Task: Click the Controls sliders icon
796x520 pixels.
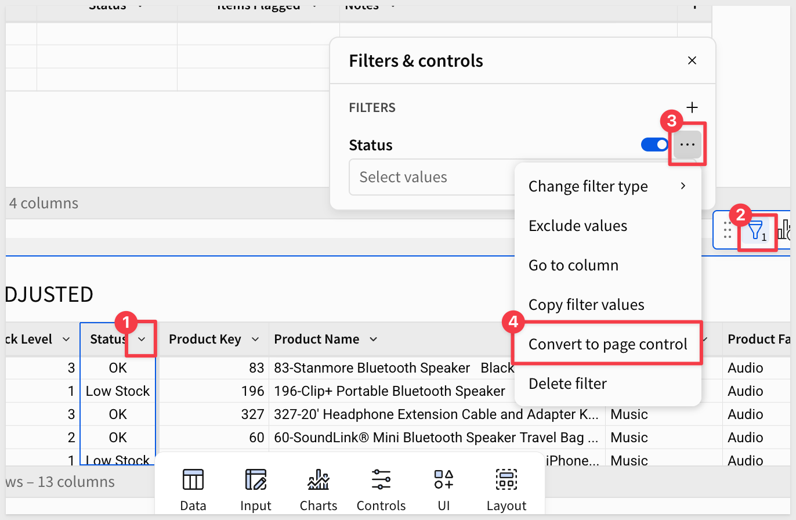Action: tap(381, 480)
